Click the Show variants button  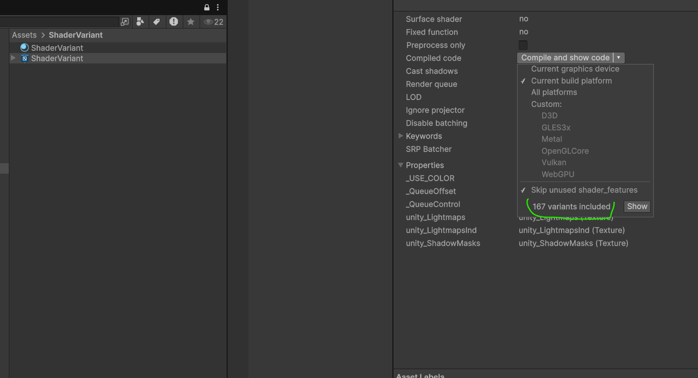[637, 206]
